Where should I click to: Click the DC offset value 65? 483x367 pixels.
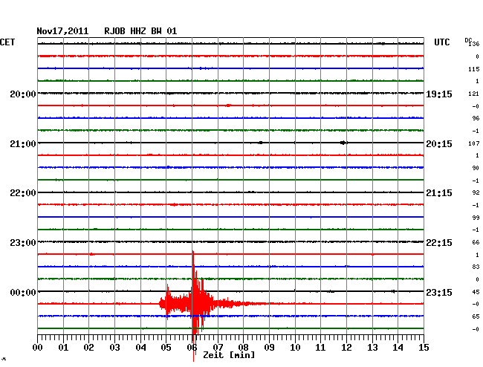coord(476,316)
